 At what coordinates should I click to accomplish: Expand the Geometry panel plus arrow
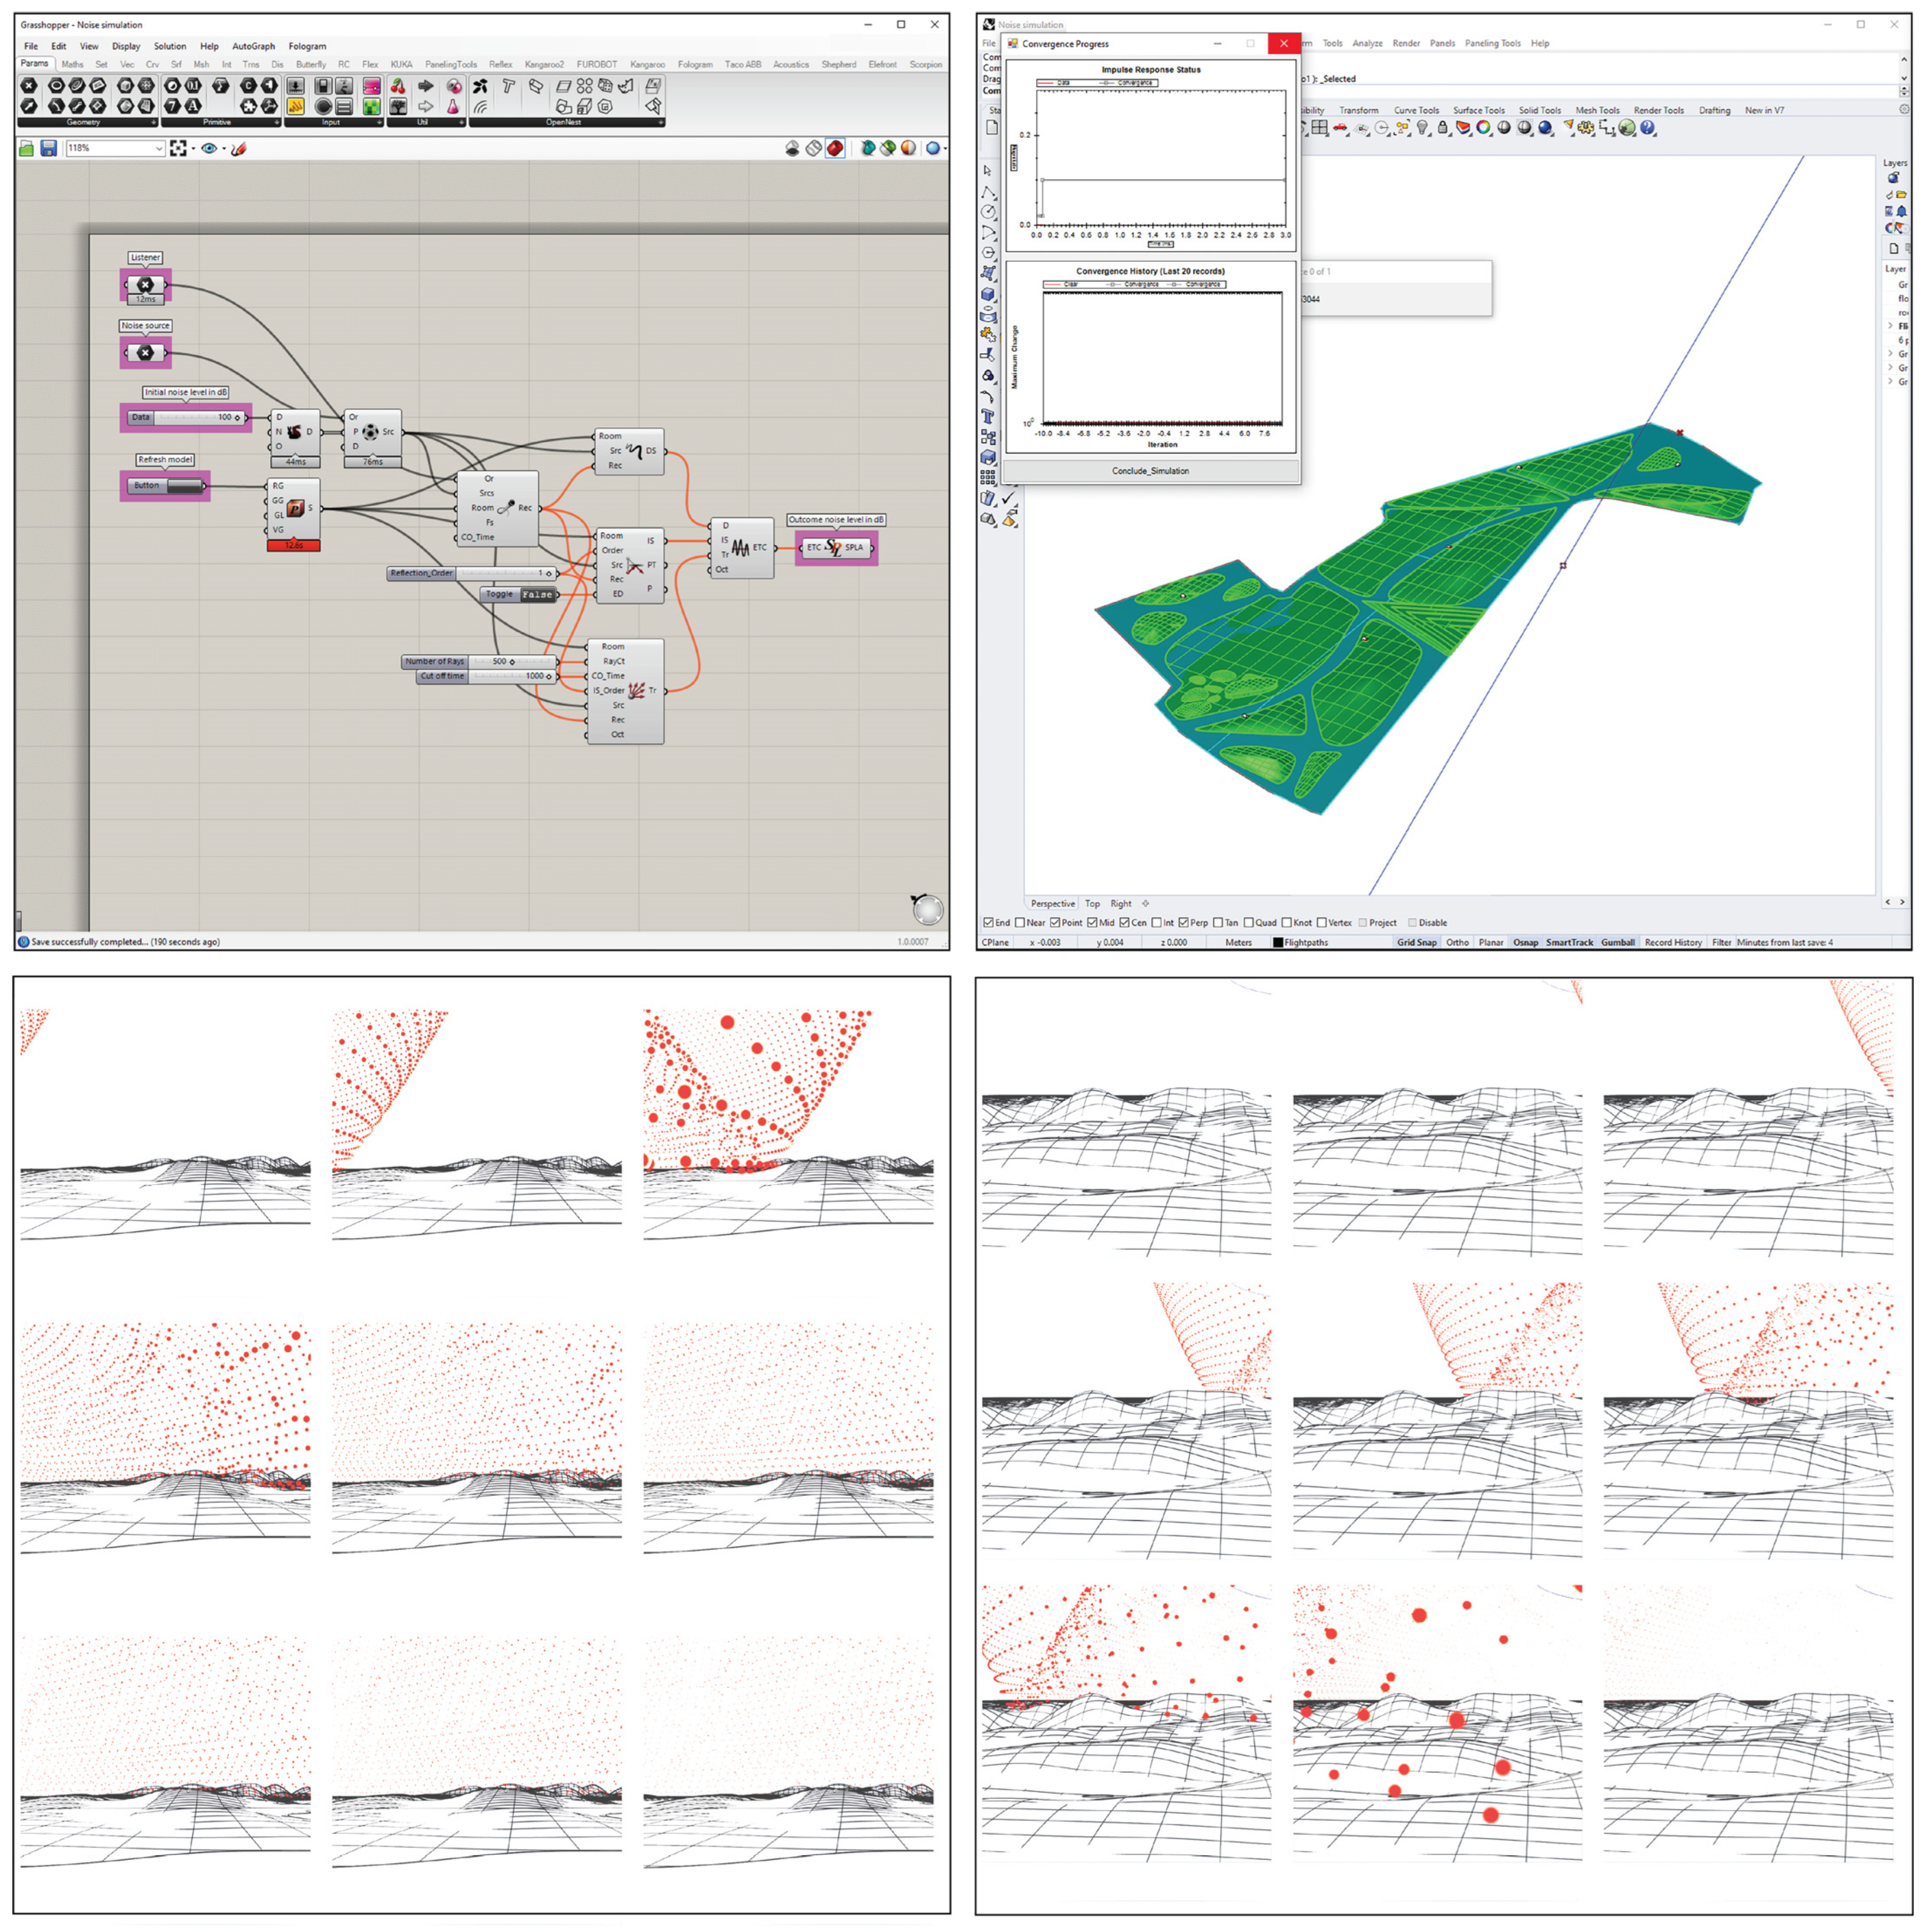(153, 122)
